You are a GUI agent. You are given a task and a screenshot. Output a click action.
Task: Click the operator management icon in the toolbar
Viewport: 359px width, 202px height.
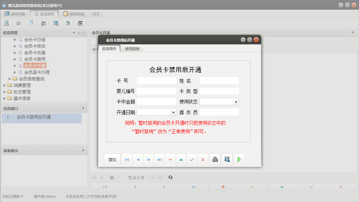[43, 23]
